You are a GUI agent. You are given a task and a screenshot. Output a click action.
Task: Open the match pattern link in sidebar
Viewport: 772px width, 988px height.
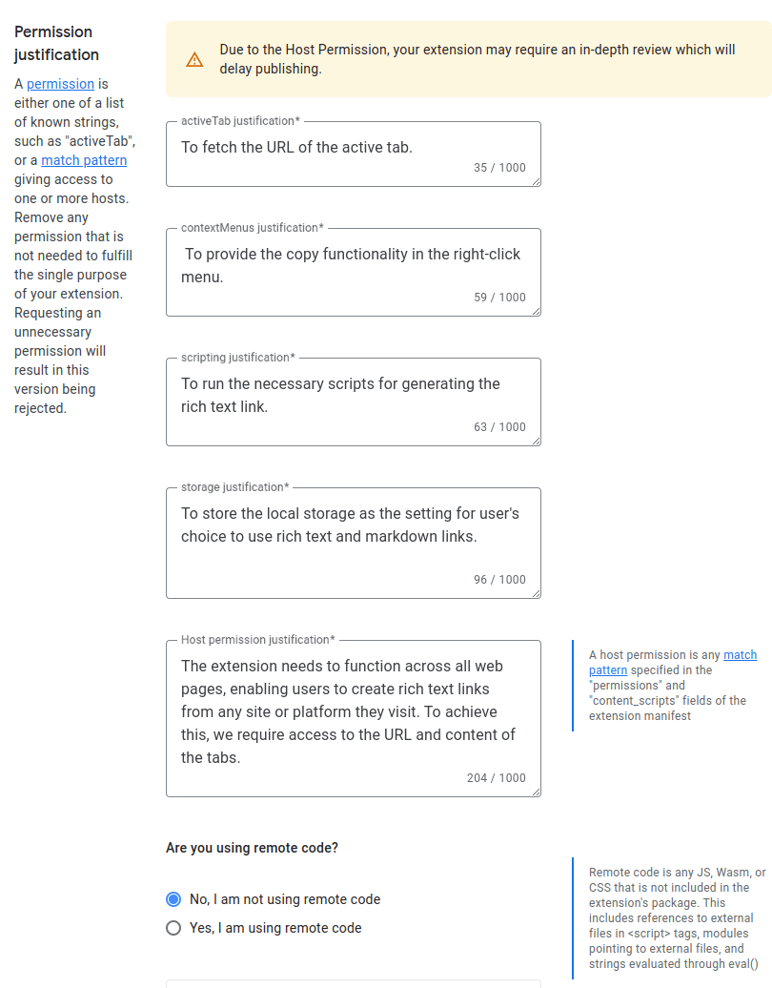pyautogui.click(x=84, y=160)
